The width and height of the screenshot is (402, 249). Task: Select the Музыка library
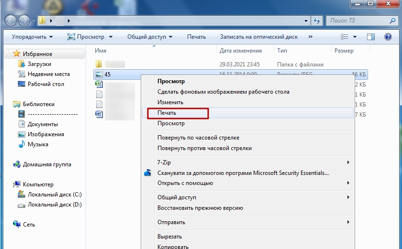(38, 144)
